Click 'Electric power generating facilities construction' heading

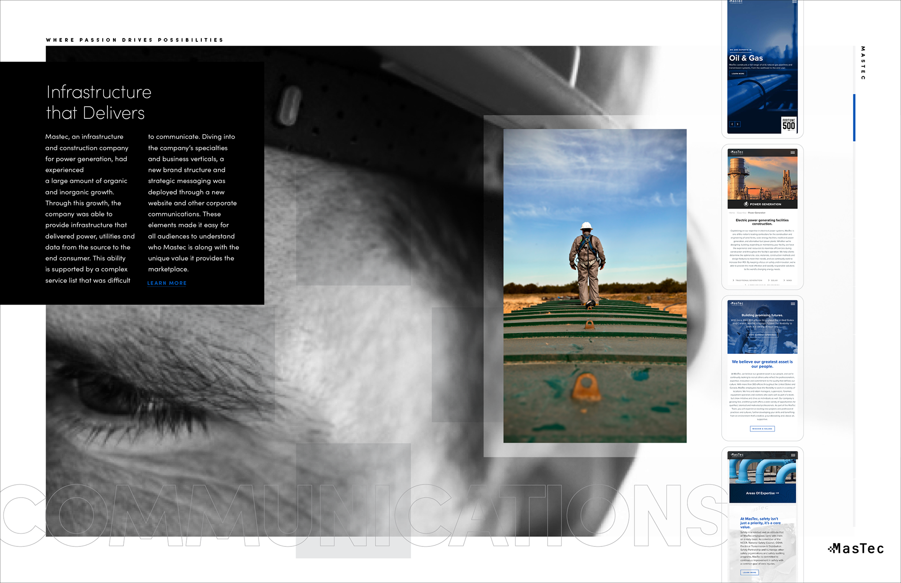pos(762,222)
